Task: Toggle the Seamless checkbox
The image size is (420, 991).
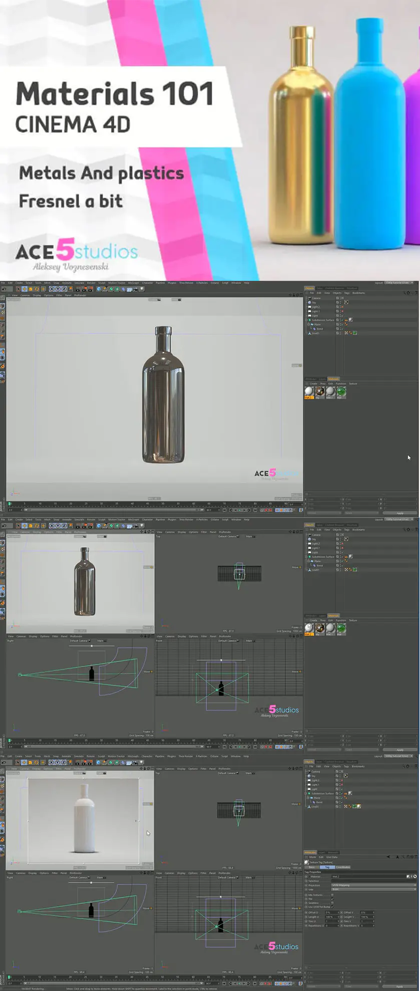Action: (x=332, y=903)
